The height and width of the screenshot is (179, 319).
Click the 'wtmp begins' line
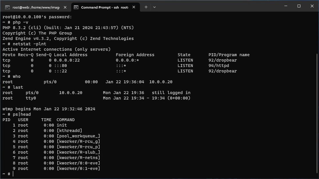[x=49, y=109]
